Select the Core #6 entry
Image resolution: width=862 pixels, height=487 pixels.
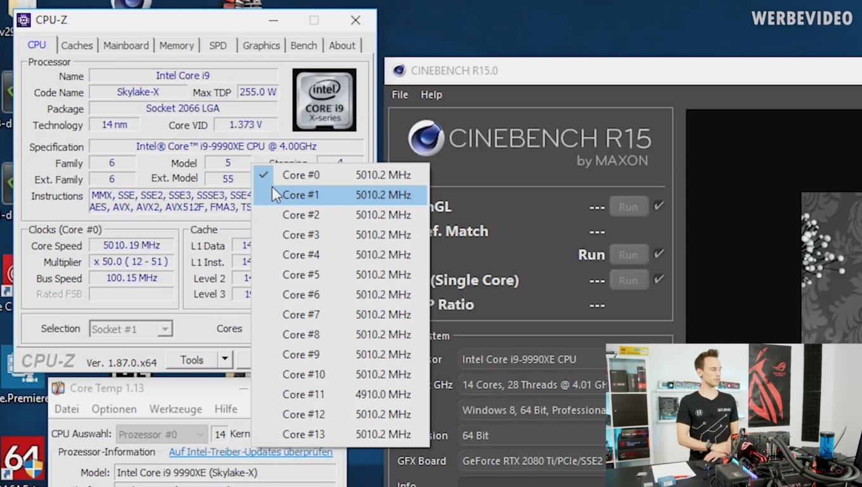(340, 295)
